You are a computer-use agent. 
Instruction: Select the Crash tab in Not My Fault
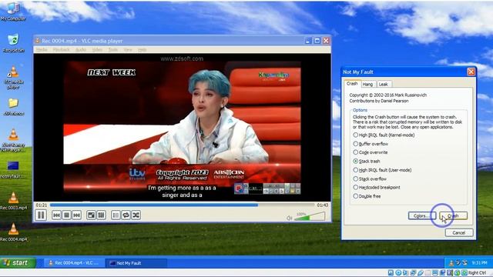352,84
